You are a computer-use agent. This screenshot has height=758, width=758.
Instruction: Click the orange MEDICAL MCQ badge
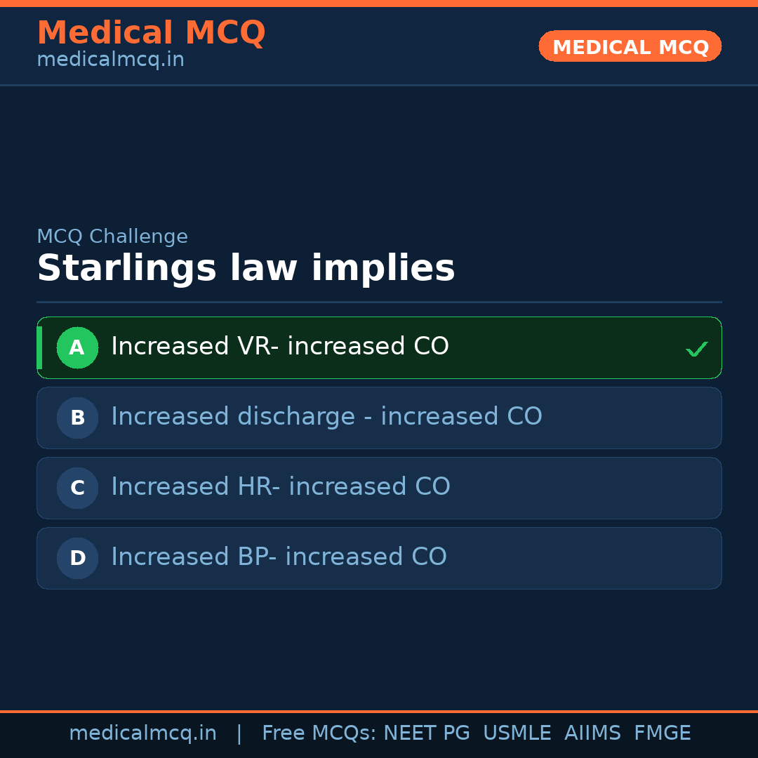630,46
